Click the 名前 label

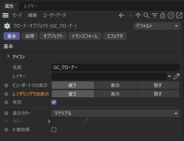point(17,67)
